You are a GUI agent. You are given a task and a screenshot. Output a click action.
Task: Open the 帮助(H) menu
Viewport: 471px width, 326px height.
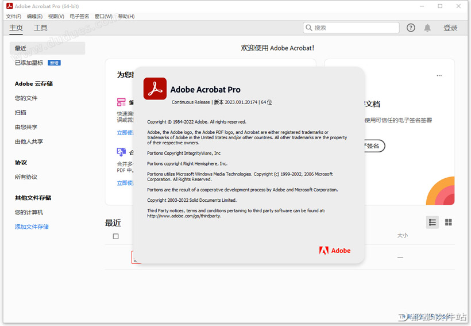tap(126, 16)
